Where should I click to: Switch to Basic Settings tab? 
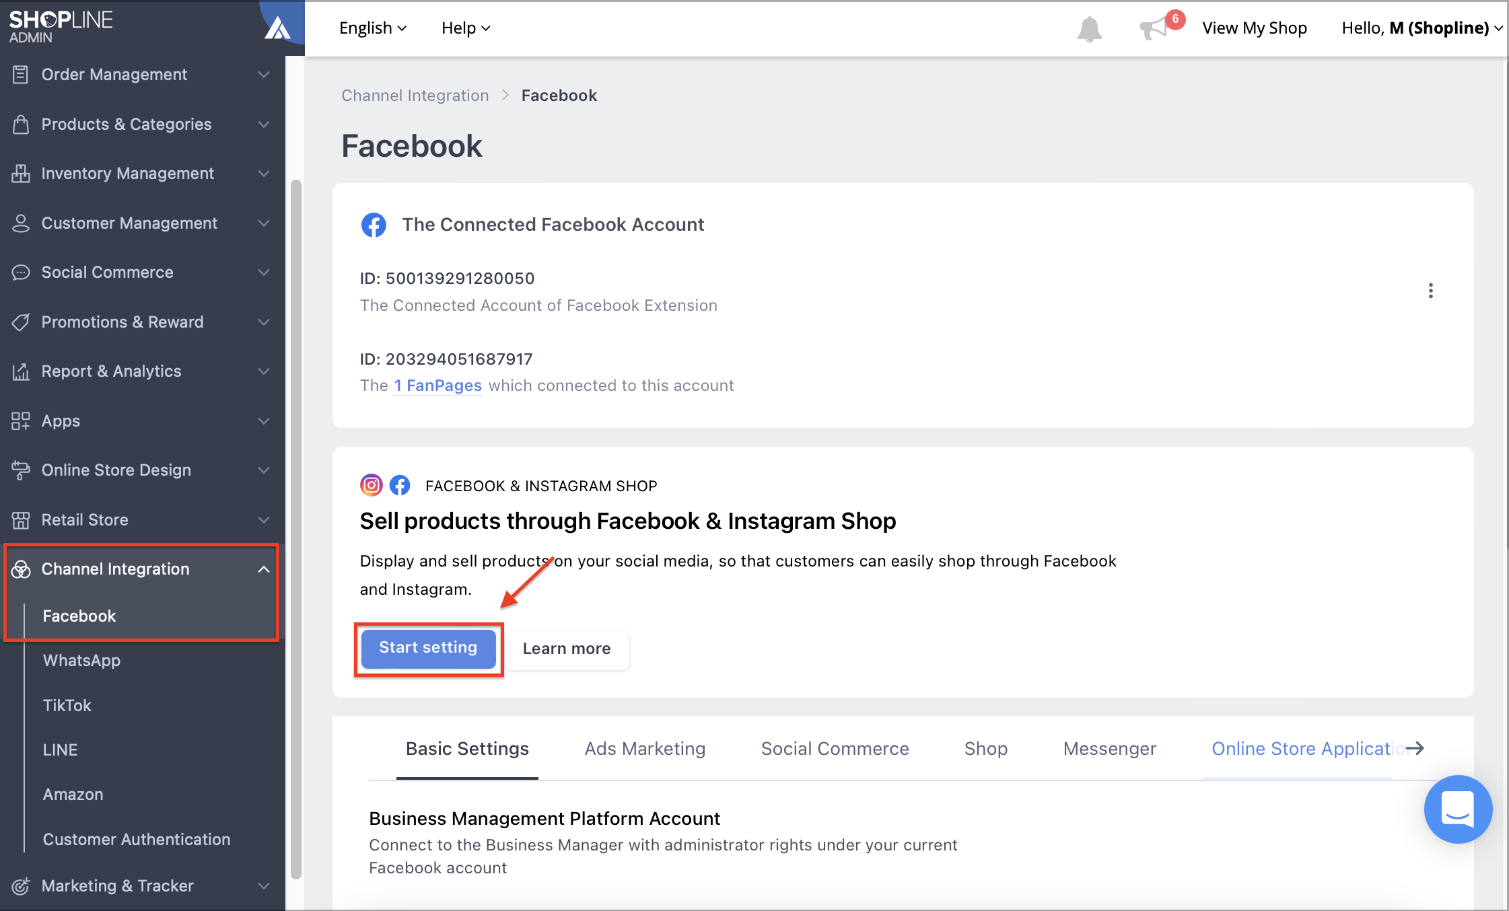click(x=467, y=749)
